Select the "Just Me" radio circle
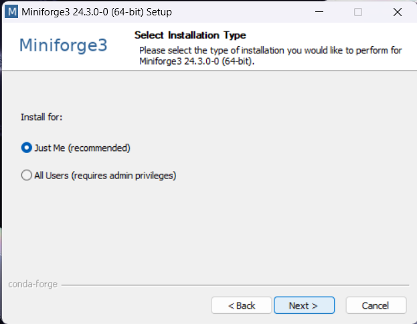This screenshot has width=417, height=324. pos(27,148)
